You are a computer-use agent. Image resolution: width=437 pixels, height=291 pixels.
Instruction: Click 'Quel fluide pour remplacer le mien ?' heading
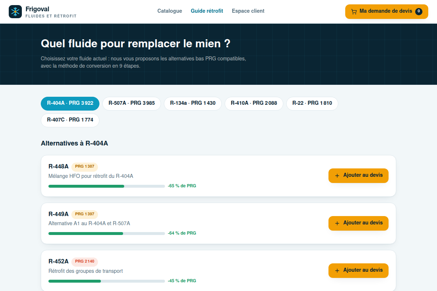coord(135,44)
